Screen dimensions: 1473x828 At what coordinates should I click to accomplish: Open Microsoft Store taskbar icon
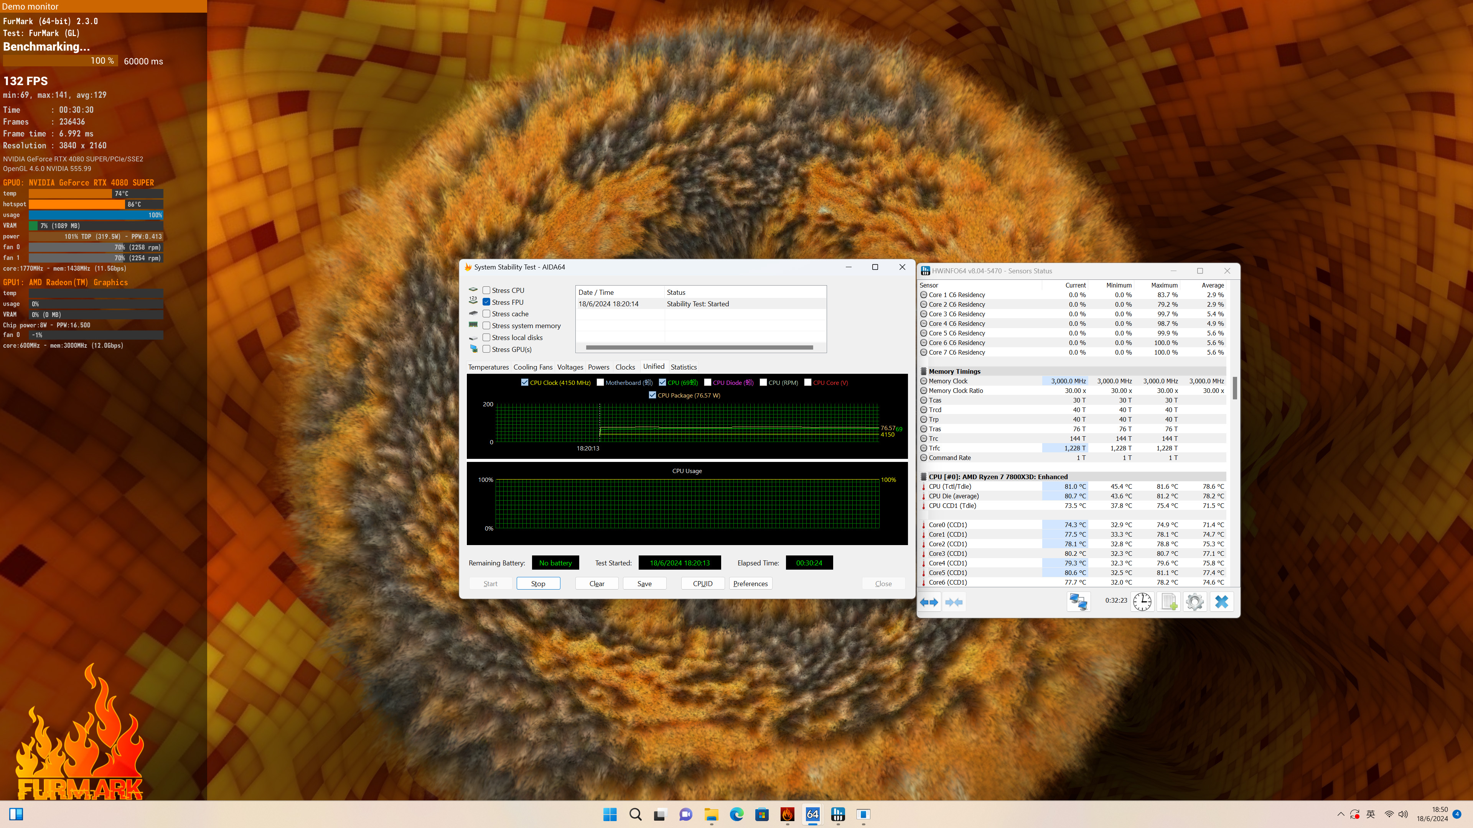tap(762, 814)
